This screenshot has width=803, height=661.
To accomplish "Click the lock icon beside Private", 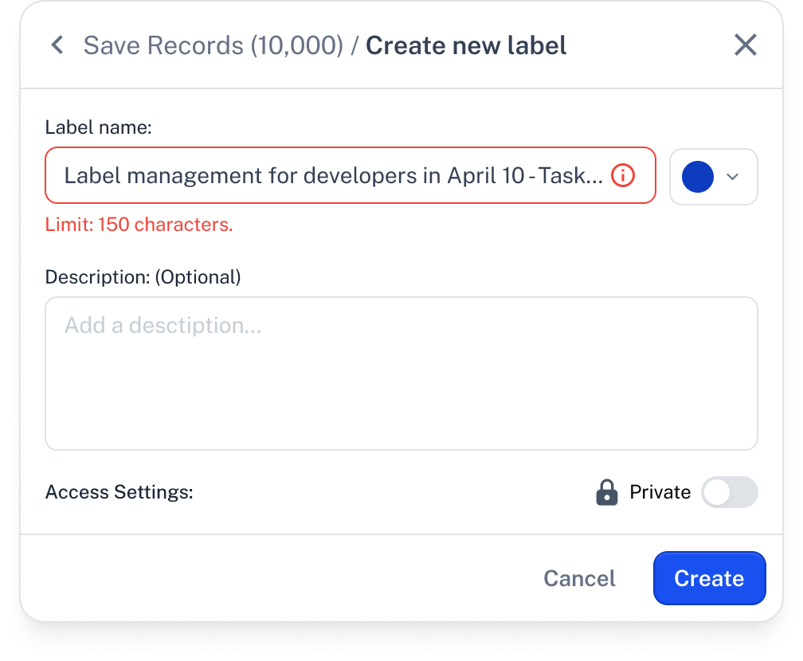I will click(x=607, y=492).
